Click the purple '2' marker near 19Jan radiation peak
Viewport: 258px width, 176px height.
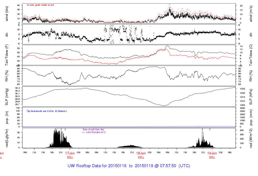point(210,129)
